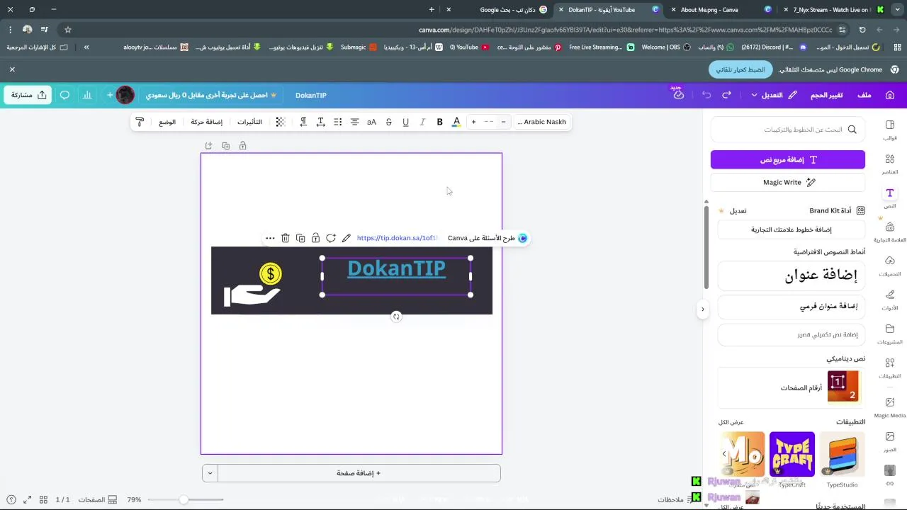
Task: Open the Editing (التعديل) mode dropdown
Action: coord(774,95)
